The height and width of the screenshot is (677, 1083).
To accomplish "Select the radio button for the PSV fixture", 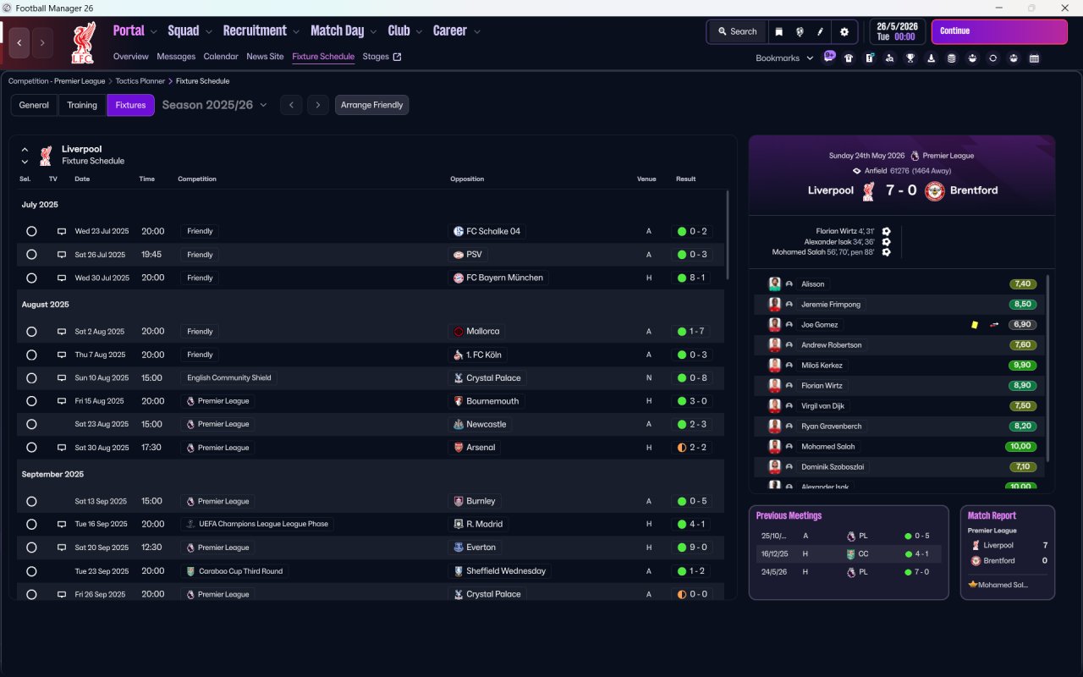I will 31,255.
